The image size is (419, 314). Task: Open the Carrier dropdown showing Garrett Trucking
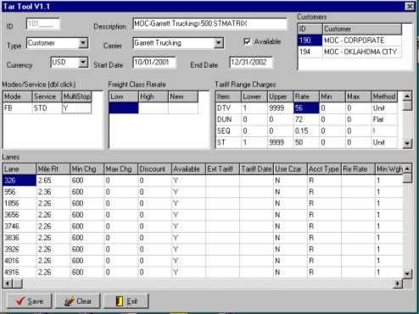coord(218,43)
